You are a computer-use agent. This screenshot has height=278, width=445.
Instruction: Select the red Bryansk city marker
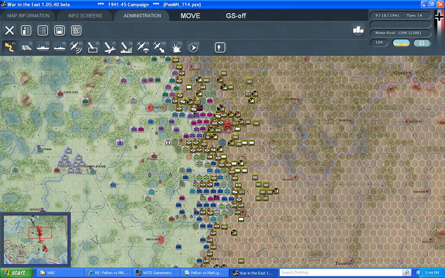tap(161, 240)
